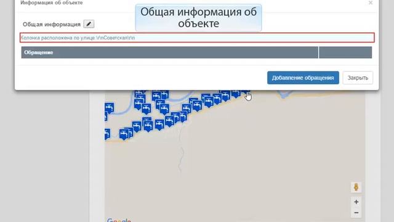394x222 pixels.
Task: Zoom out the map with minus button
Action: (356, 213)
